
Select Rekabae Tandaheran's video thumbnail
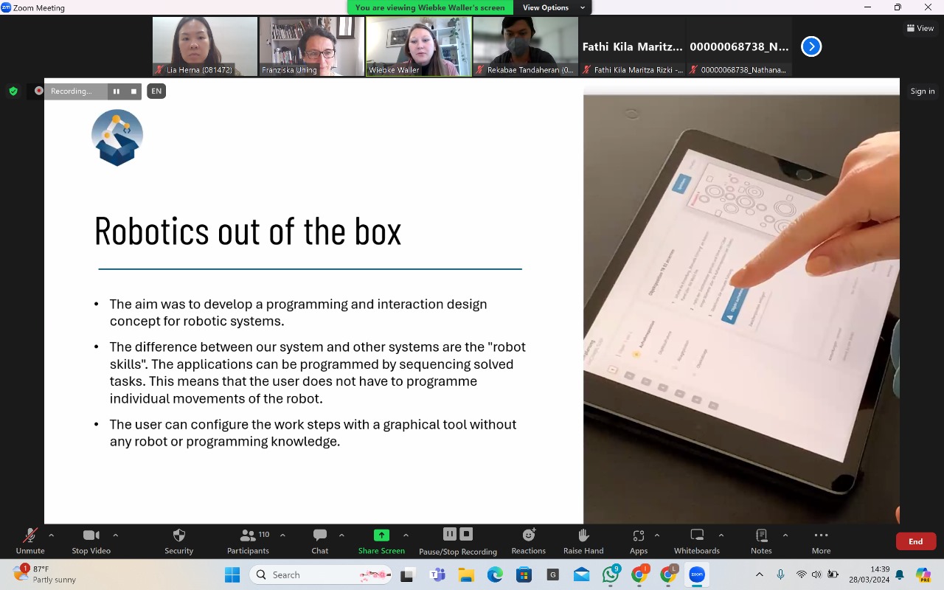tap(526, 46)
